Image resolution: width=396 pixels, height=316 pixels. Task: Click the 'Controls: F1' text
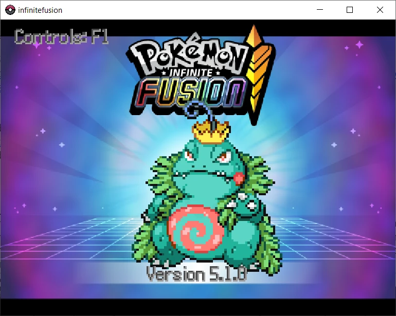click(x=61, y=37)
